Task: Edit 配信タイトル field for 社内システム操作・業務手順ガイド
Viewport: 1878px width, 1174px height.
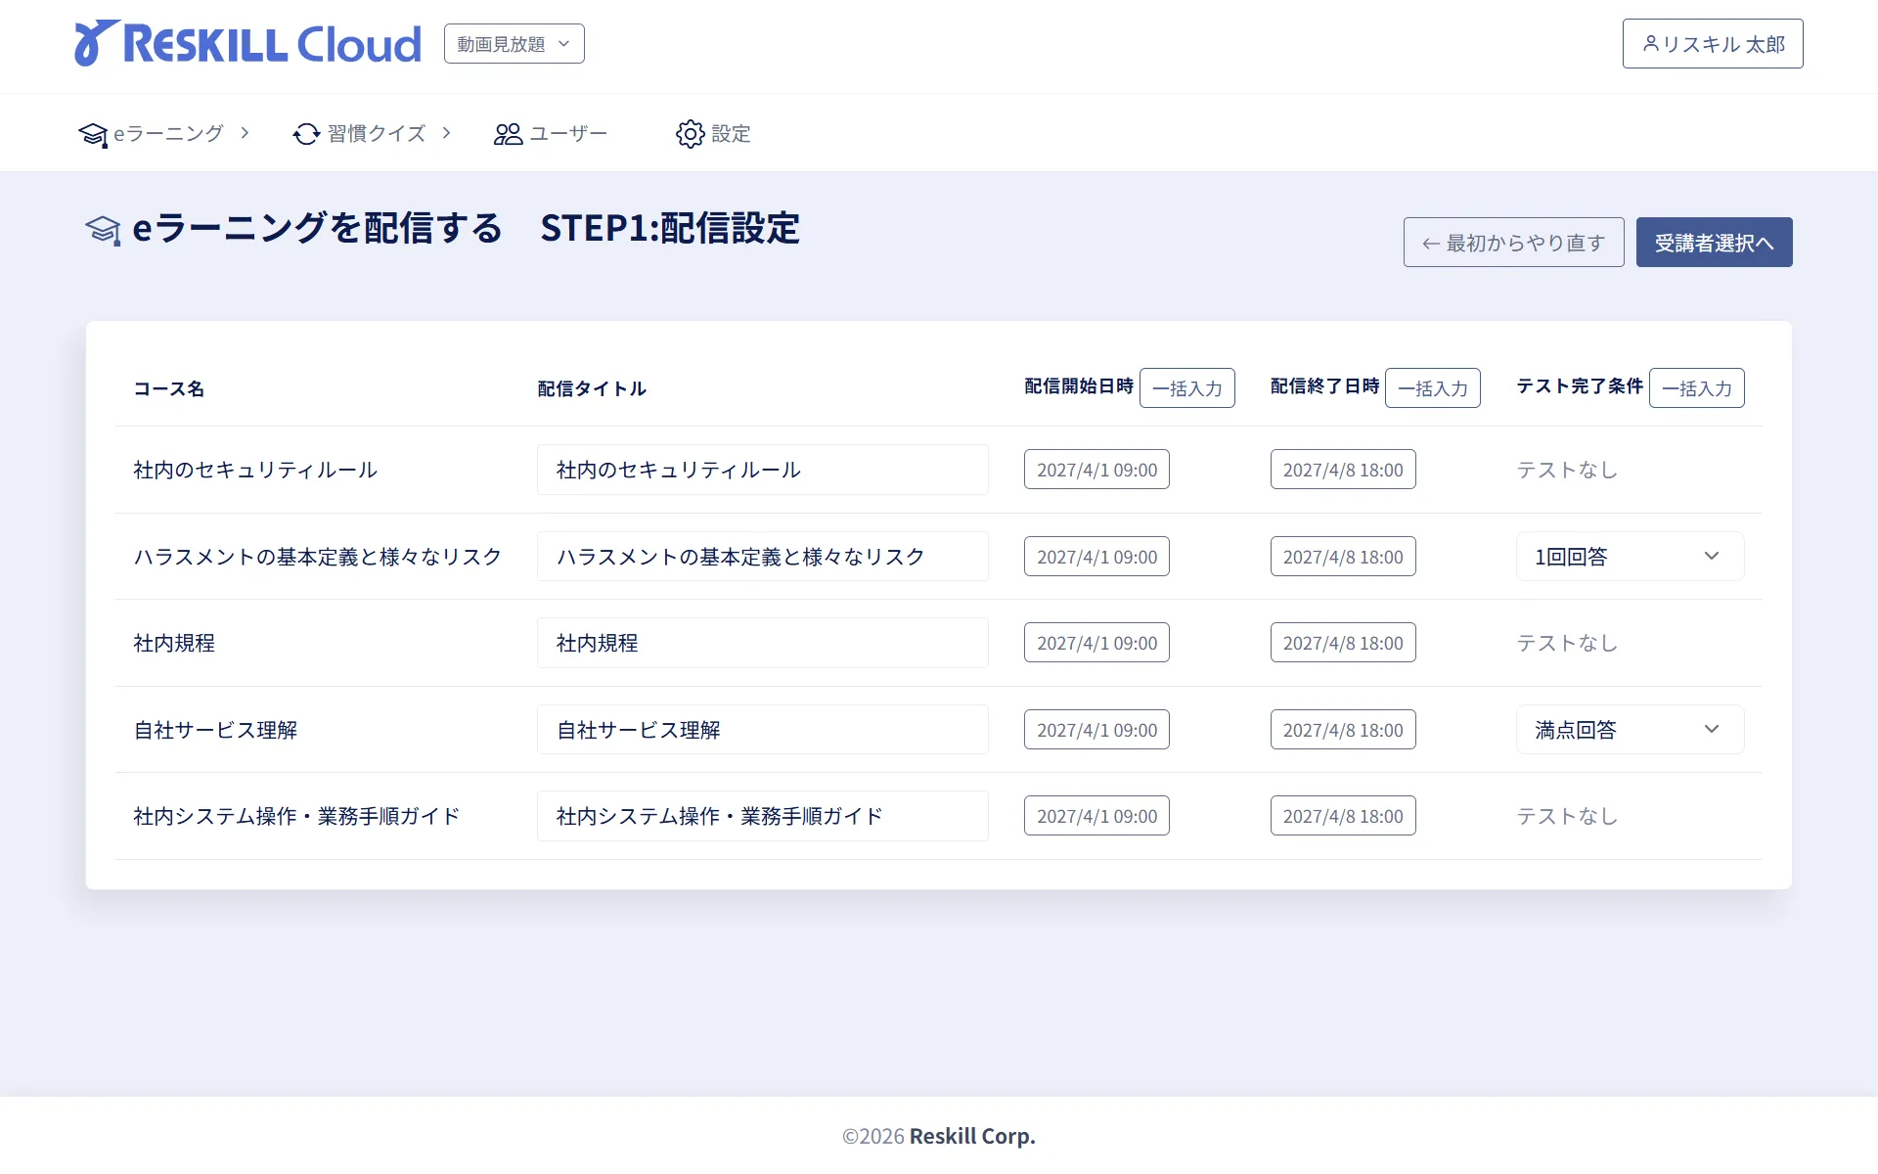Action: 763,816
